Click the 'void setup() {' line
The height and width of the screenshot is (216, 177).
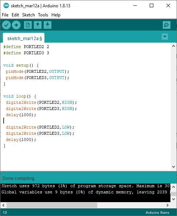[21, 65]
